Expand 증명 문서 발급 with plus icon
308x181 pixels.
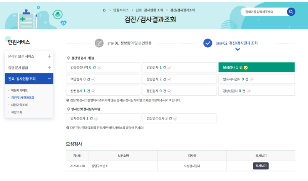pyautogui.click(x=50, y=68)
